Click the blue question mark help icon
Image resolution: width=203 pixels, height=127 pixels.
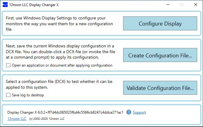tap(129, 112)
